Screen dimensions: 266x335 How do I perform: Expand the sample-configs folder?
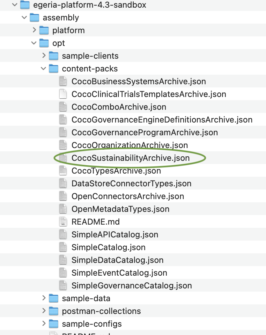pos(44,324)
